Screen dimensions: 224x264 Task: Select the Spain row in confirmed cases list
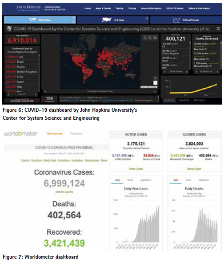(22, 81)
